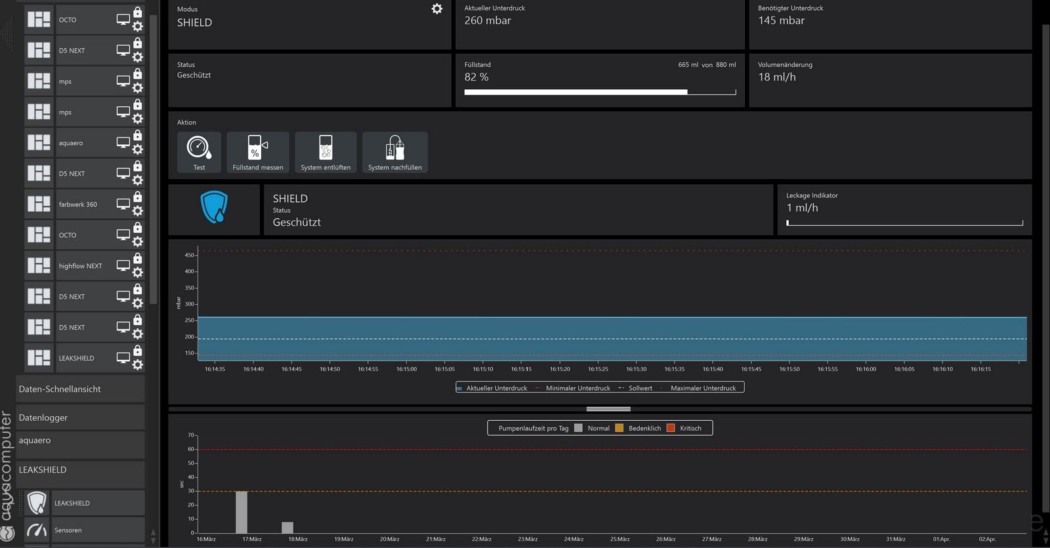Click Bedenklich orange legend swatch
Viewport: 1050px width, 548px height.
(619, 428)
